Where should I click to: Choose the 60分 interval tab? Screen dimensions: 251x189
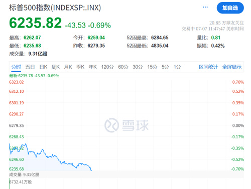[123, 67]
